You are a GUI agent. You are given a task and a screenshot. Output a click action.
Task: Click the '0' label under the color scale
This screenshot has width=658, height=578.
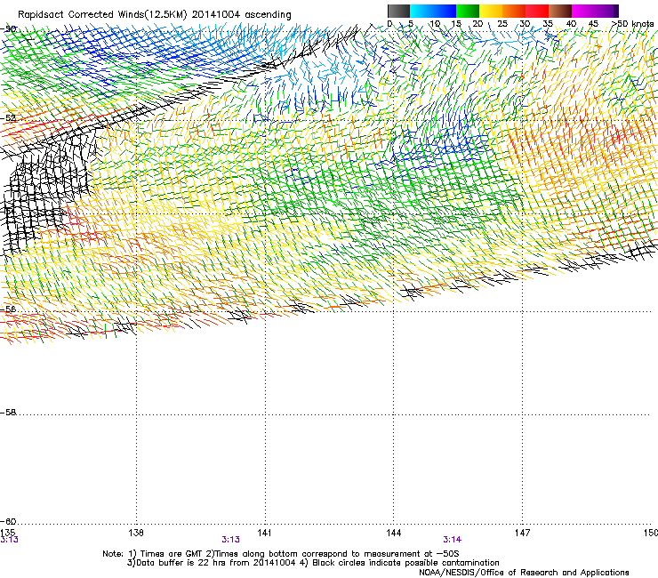tap(389, 24)
